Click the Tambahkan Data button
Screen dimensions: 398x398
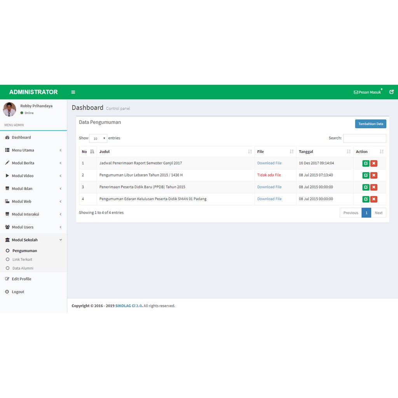point(370,124)
